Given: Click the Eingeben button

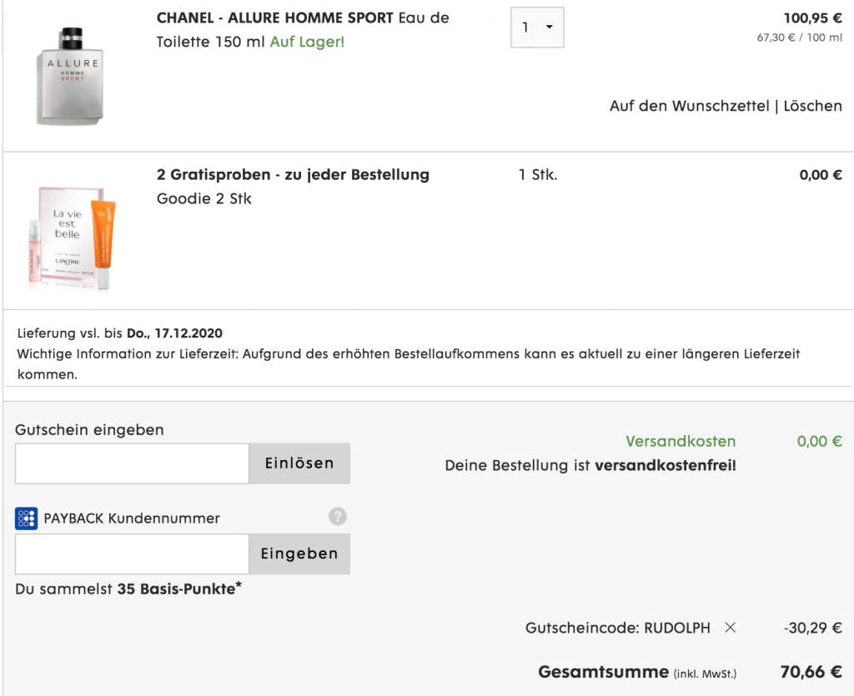Looking at the screenshot, I should 299,553.
